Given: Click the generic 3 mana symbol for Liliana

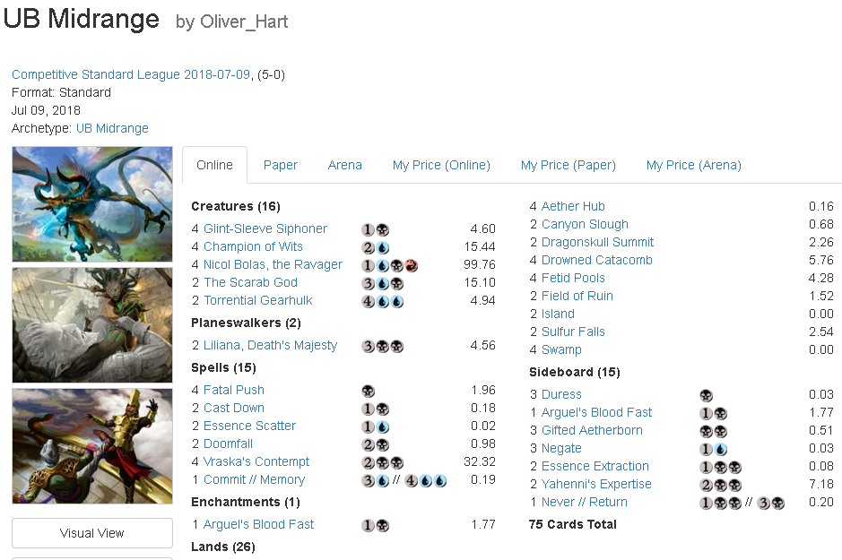Looking at the screenshot, I should [x=369, y=346].
